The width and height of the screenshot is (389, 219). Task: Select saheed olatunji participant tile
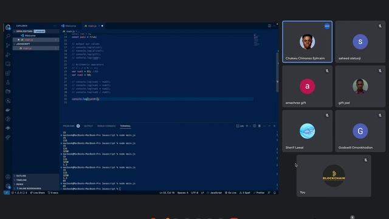(360, 42)
